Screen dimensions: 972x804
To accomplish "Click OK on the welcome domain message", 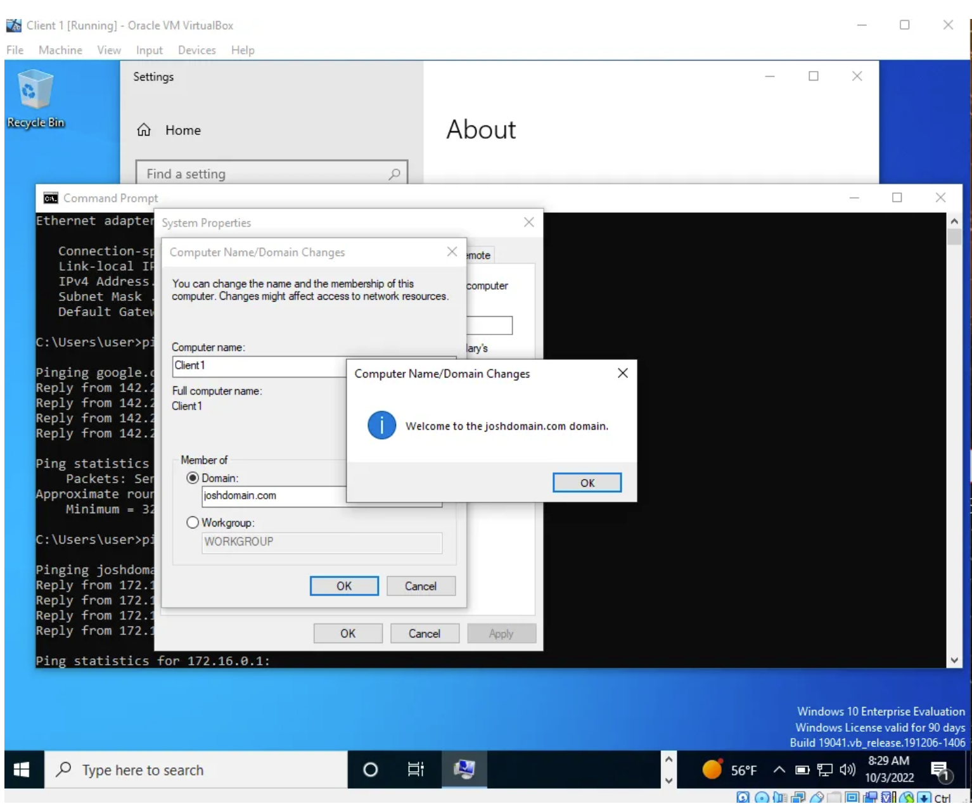I will click(x=587, y=483).
